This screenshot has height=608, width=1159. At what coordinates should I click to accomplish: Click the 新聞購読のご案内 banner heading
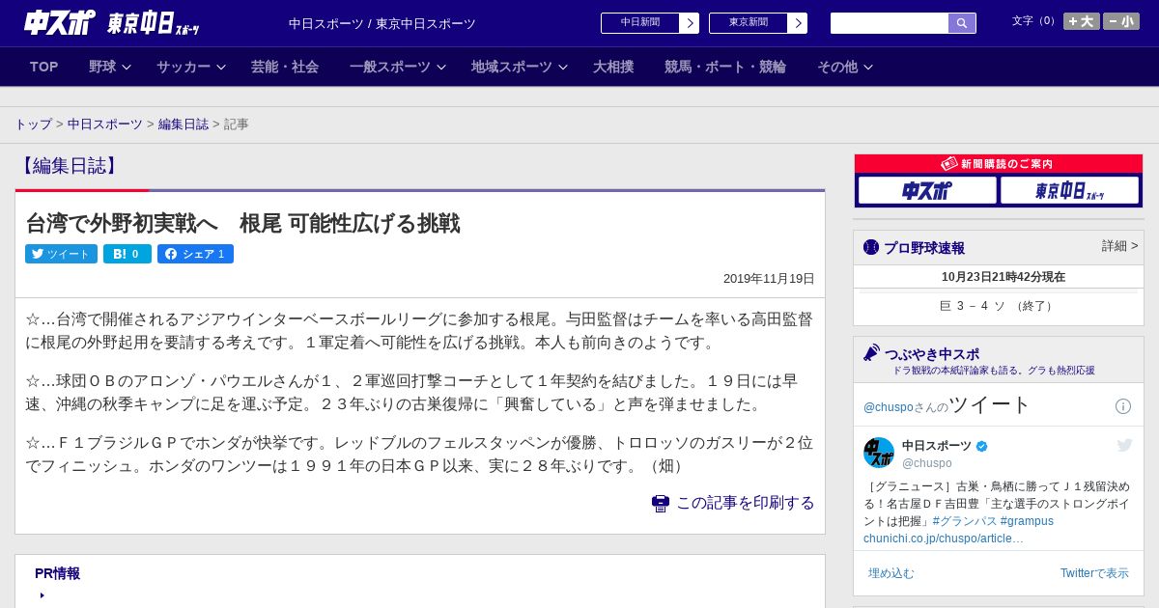[999, 164]
